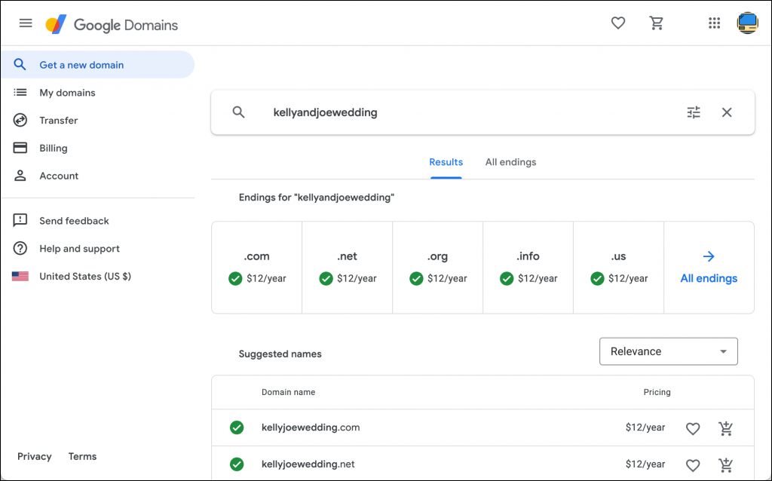Click the user account avatar
Viewport: 772px width, 481px height.
[747, 23]
